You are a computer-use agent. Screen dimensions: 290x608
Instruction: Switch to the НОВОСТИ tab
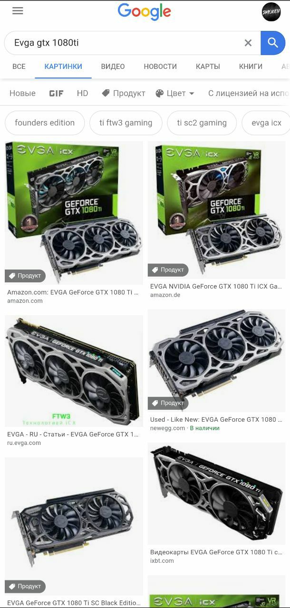(x=160, y=67)
